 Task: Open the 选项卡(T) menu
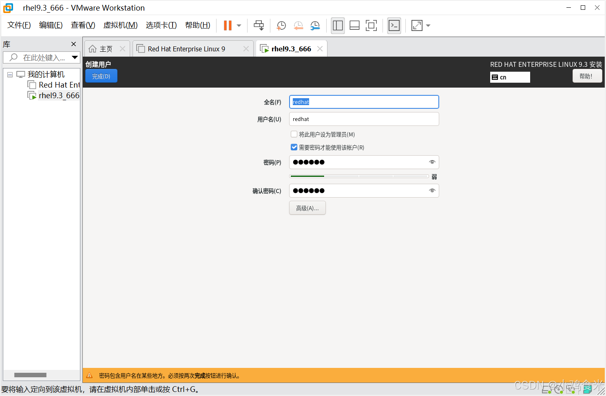point(161,25)
